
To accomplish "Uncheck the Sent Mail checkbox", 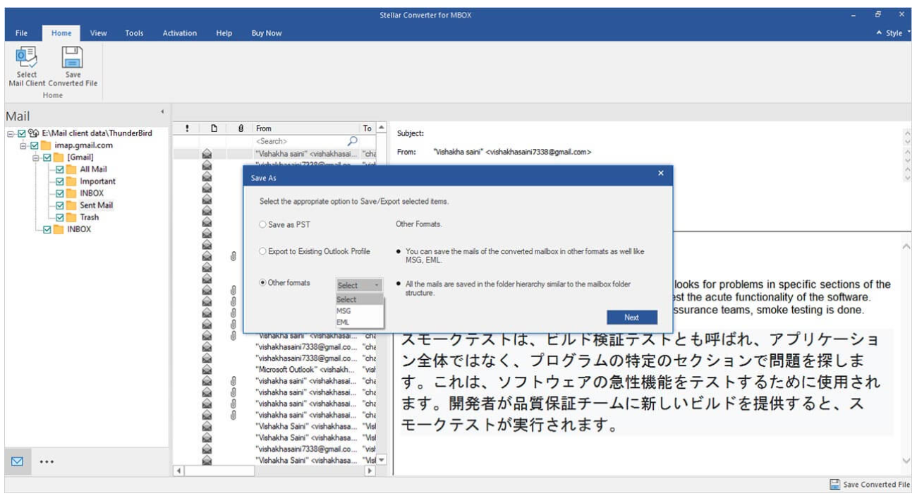I will pyautogui.click(x=60, y=205).
